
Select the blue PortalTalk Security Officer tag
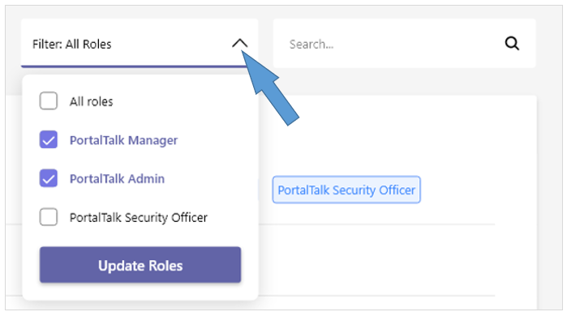tap(346, 190)
